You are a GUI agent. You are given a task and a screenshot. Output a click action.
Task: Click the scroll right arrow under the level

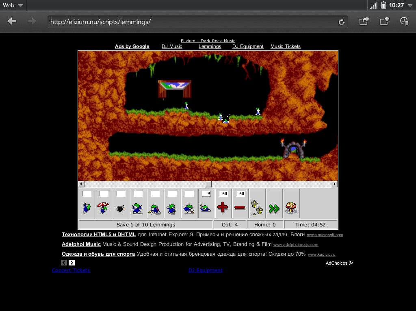point(335,184)
